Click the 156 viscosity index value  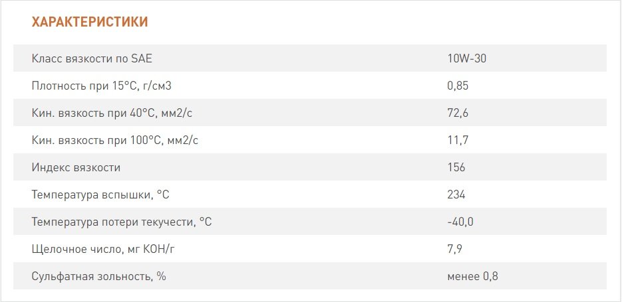456,167
